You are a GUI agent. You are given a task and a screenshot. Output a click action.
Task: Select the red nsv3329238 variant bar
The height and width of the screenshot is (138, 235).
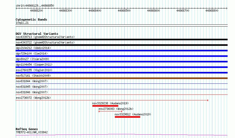[105, 106]
